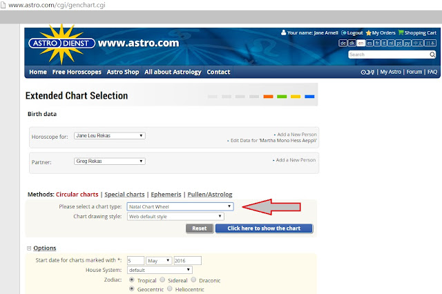Switch site language to French (fr)

(x=377, y=43)
